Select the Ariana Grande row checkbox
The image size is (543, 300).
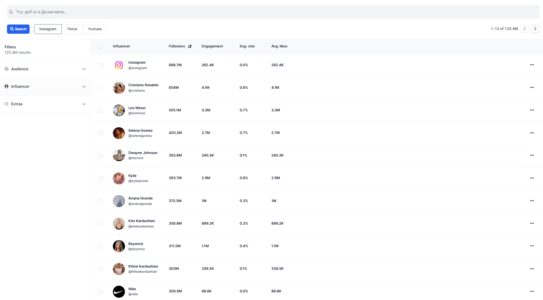tap(100, 201)
